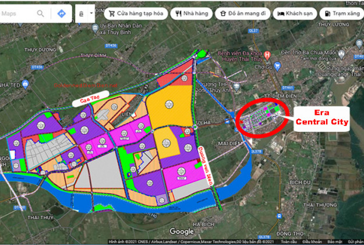
Task: Click the Uỷ Ban Nhân Dân xã Thụy Bình label
Action: pyautogui.click(x=121, y=29)
